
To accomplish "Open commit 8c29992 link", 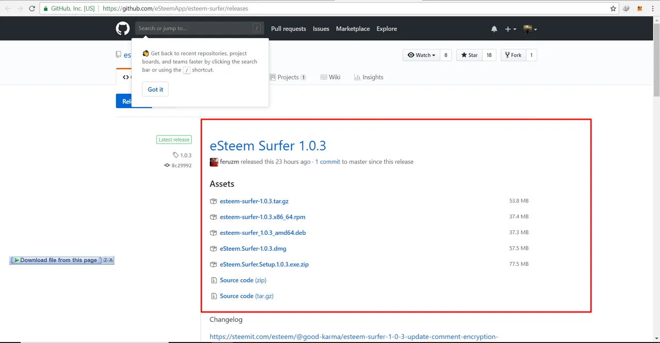I will tap(178, 165).
